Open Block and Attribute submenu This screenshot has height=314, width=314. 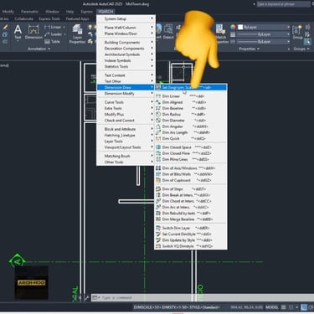[126, 129]
